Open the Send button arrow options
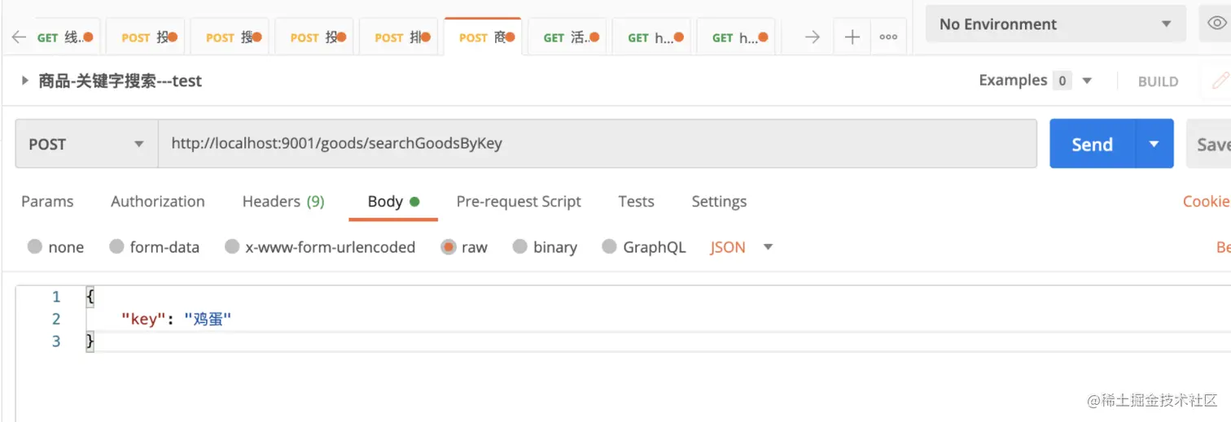The height and width of the screenshot is (422, 1231). pos(1154,144)
